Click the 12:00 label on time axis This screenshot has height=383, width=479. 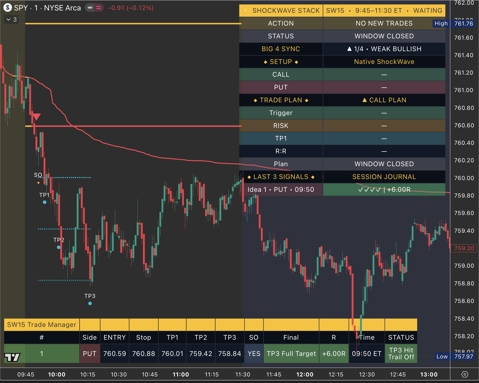click(x=305, y=375)
